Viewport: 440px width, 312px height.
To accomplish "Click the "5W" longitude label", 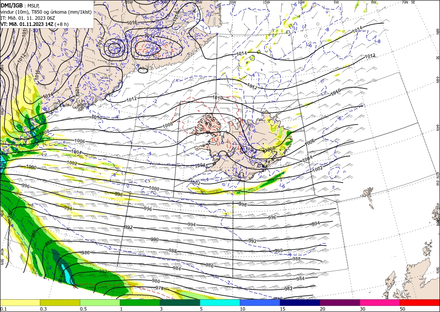I will (x=336, y=2).
